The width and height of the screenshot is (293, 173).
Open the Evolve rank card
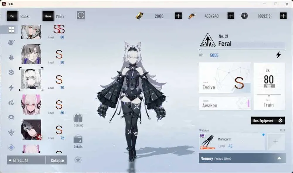225,78
